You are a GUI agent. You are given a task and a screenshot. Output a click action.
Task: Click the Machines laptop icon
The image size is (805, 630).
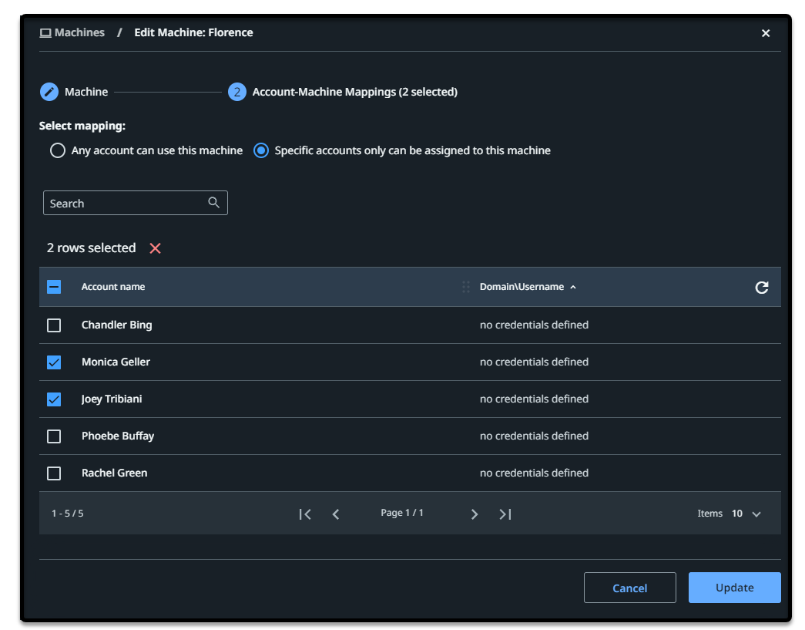tap(45, 33)
